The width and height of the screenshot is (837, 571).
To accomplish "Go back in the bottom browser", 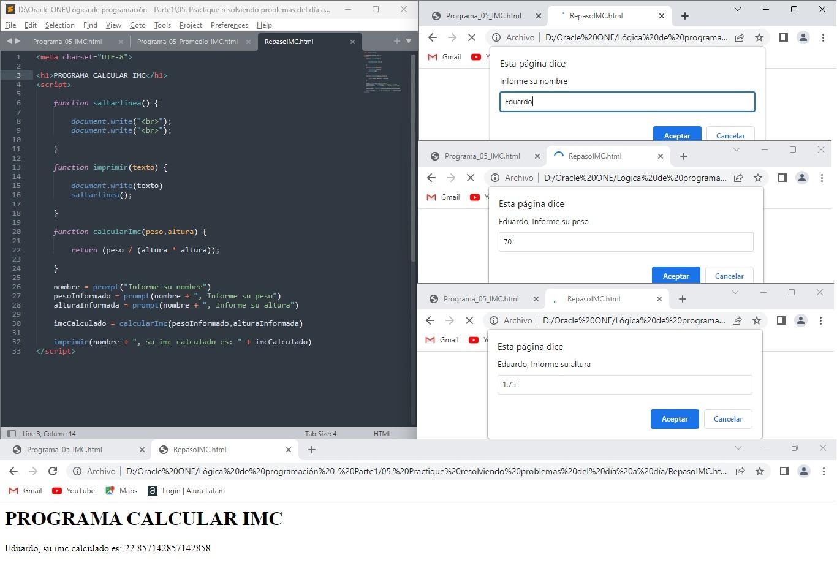I will click(13, 471).
